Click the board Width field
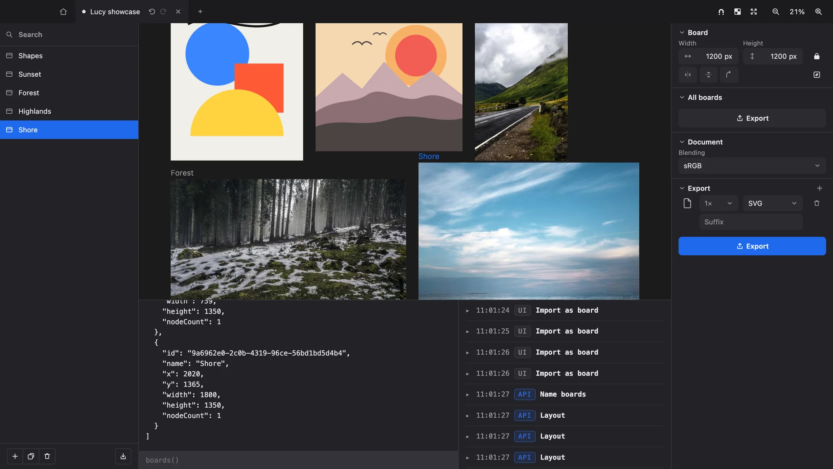The width and height of the screenshot is (833, 469). pos(708,56)
